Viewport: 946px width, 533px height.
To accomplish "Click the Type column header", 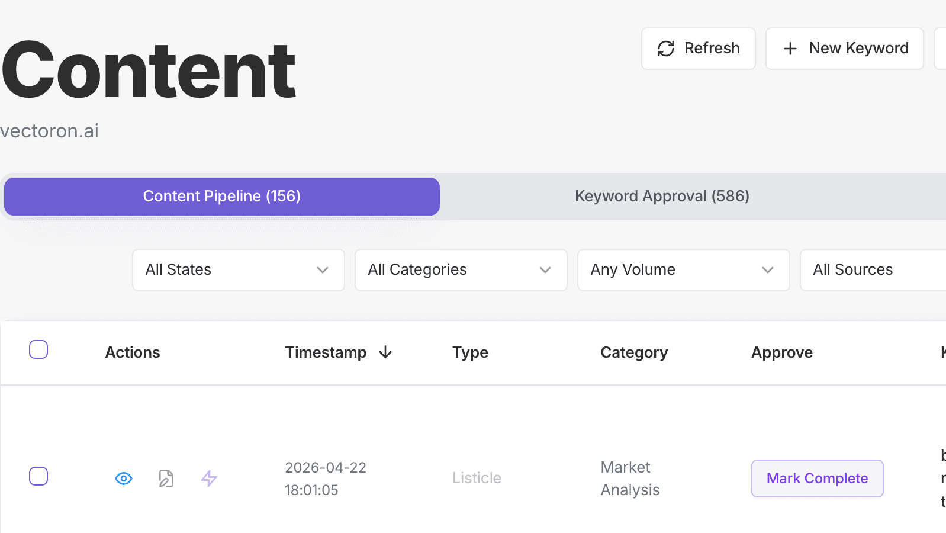I will pos(470,352).
